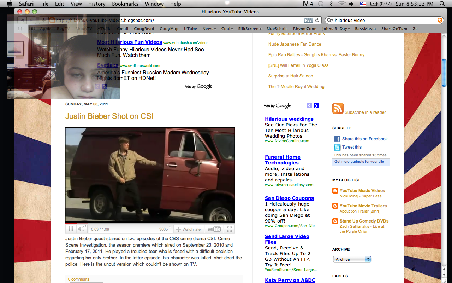
Task: Click Share this on Facebook
Action: click(365, 139)
